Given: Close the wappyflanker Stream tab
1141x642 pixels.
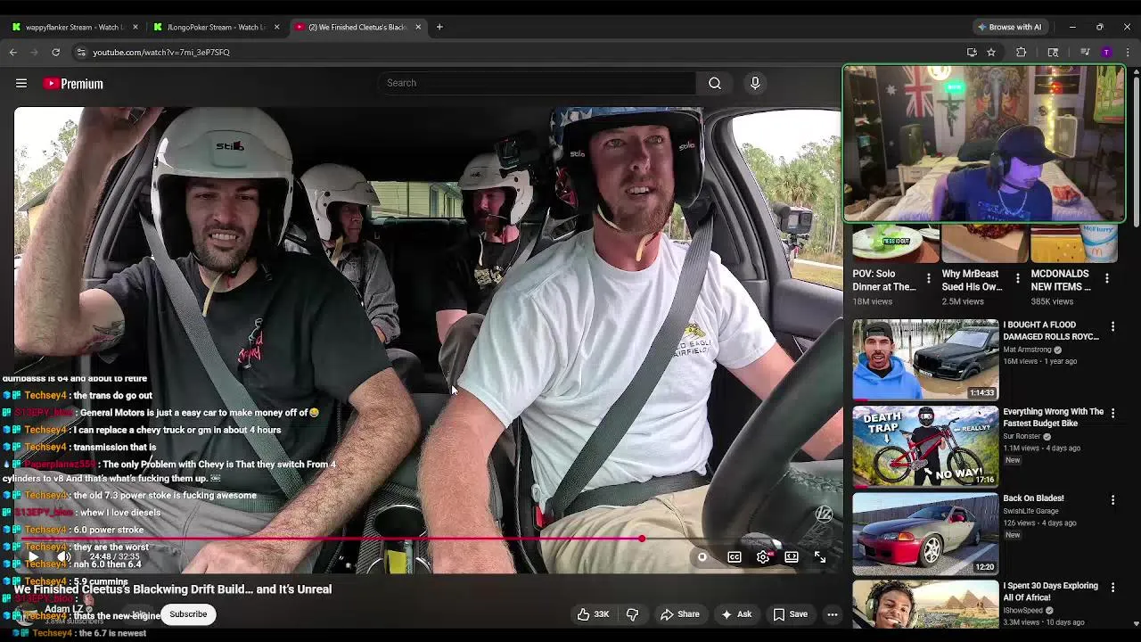Looking at the screenshot, I should pos(135,27).
